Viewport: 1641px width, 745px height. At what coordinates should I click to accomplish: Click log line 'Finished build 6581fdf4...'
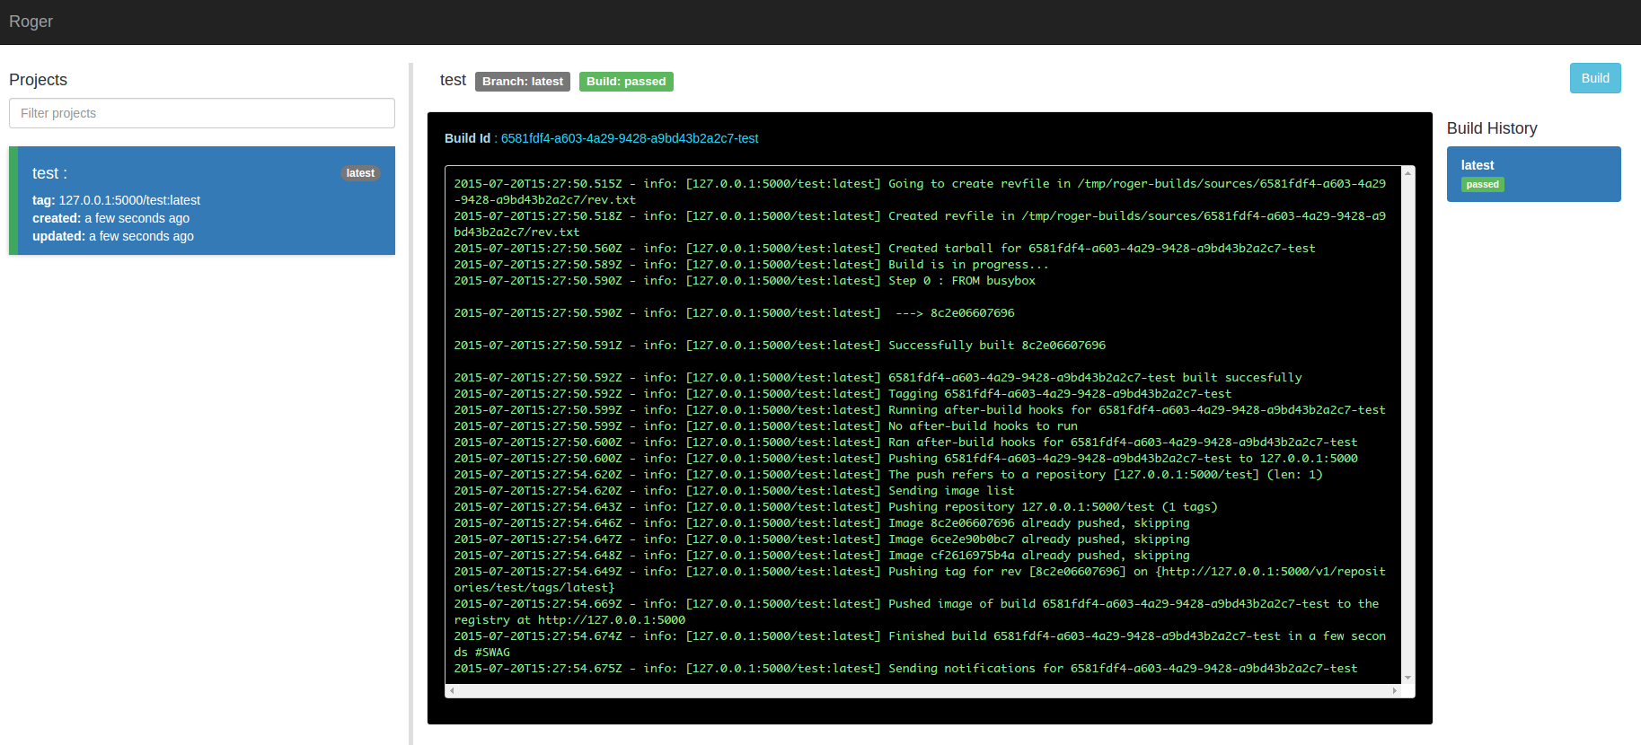(x=920, y=644)
